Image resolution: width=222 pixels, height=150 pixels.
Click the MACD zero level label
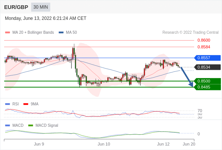[199, 134]
